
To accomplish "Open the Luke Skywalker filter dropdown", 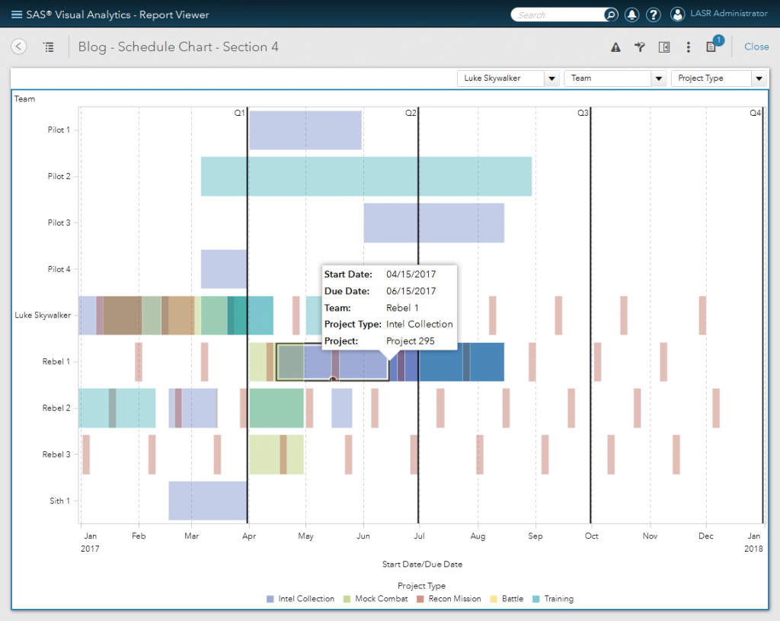I will point(551,78).
